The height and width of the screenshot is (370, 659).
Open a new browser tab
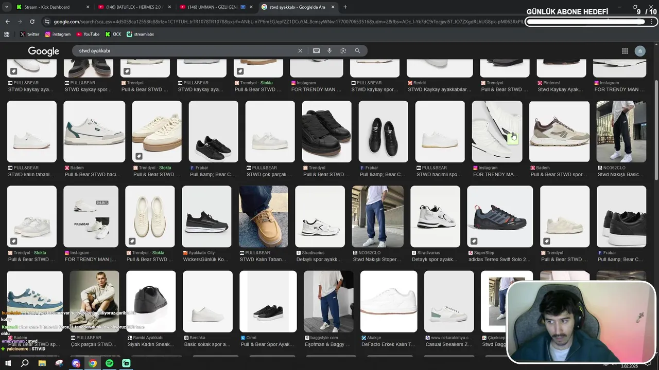[x=345, y=7]
